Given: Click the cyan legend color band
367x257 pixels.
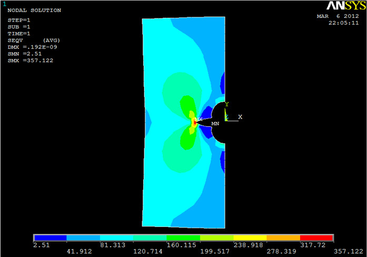Looking at the screenshot, I should pyautogui.click(x=116, y=238).
